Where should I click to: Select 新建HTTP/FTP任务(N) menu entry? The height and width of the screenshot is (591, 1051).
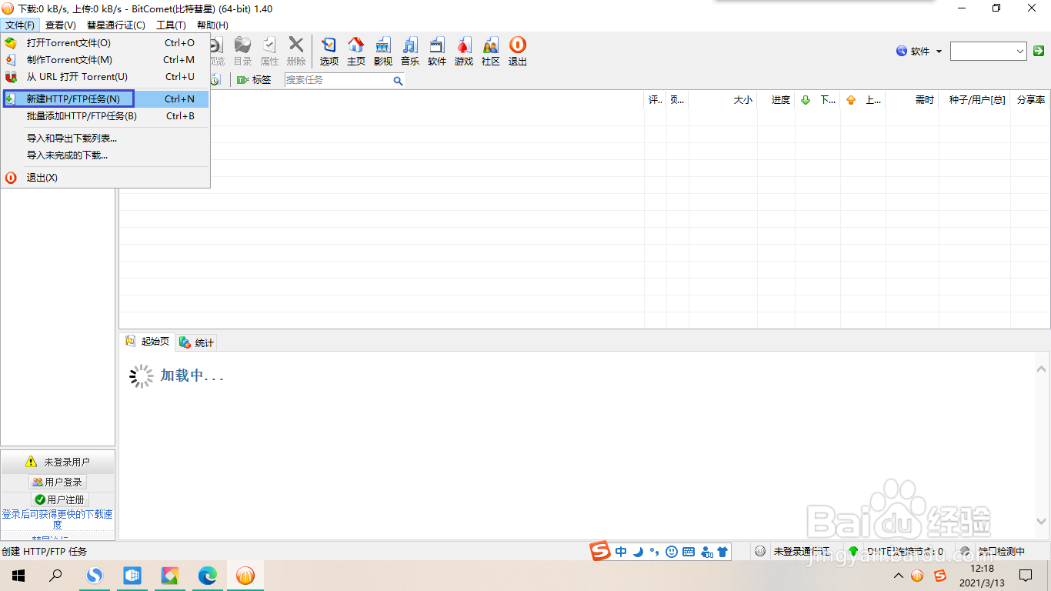(105, 98)
